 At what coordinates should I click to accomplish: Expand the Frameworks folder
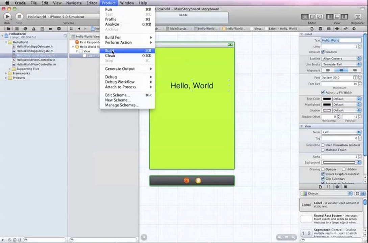click(6, 73)
